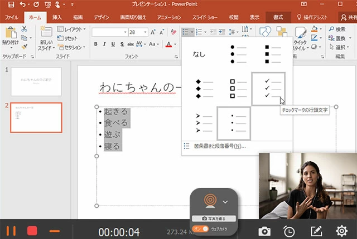Toggle Italic formatting

click(x=104, y=44)
